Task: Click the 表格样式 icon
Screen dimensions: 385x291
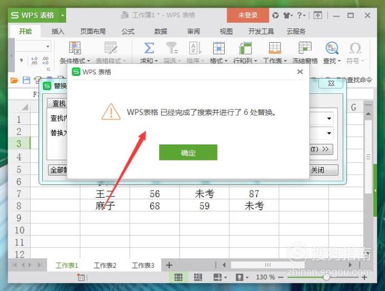Action: tap(111, 48)
